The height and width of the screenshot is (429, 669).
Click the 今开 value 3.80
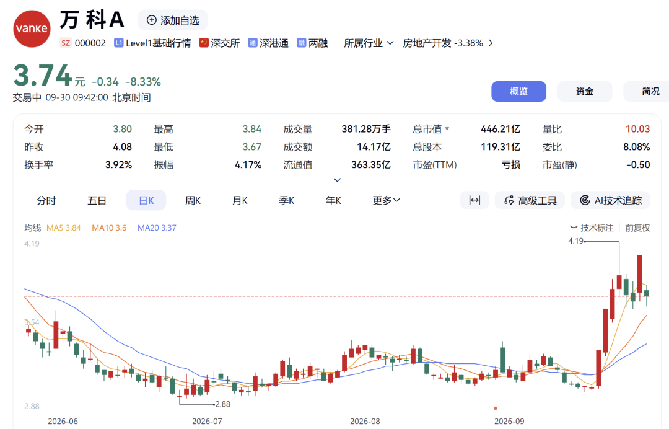pos(123,129)
